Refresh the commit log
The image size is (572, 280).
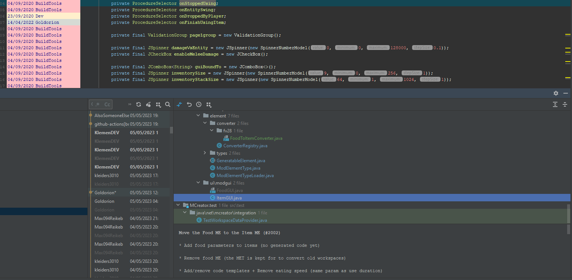(x=139, y=104)
